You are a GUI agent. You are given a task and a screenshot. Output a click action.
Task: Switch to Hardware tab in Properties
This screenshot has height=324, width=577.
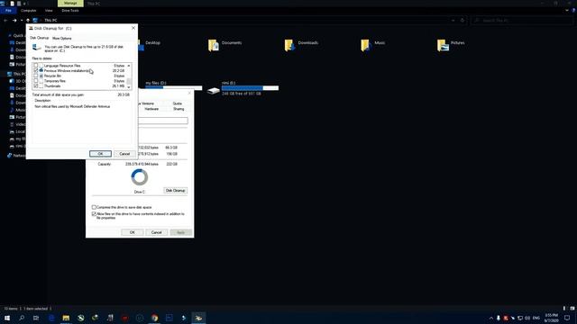(151, 109)
